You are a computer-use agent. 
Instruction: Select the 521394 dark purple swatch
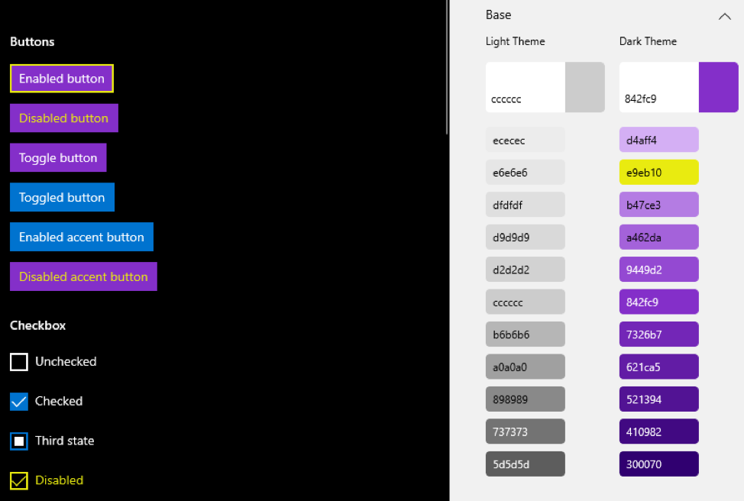659,399
